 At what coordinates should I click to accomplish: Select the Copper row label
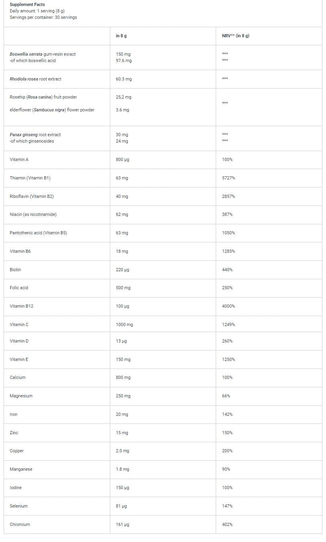point(16,451)
